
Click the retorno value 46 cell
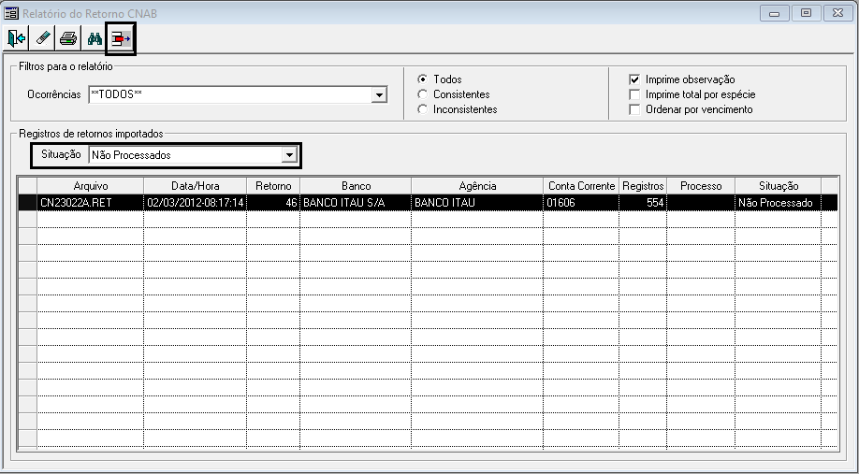pos(273,203)
